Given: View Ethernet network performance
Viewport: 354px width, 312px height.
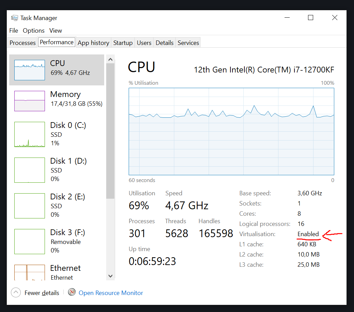Looking at the screenshot, I should tap(57, 273).
